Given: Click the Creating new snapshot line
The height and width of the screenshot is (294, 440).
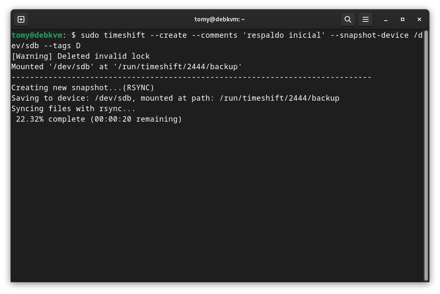Looking at the screenshot, I should pos(83,88).
